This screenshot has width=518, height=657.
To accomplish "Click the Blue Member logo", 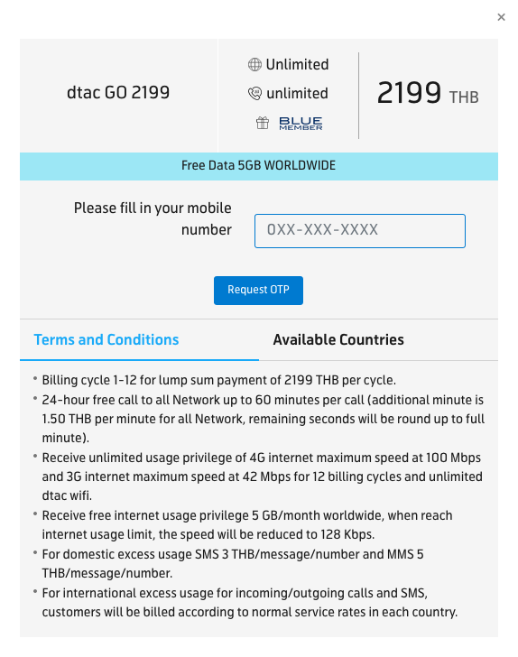I will point(301,123).
